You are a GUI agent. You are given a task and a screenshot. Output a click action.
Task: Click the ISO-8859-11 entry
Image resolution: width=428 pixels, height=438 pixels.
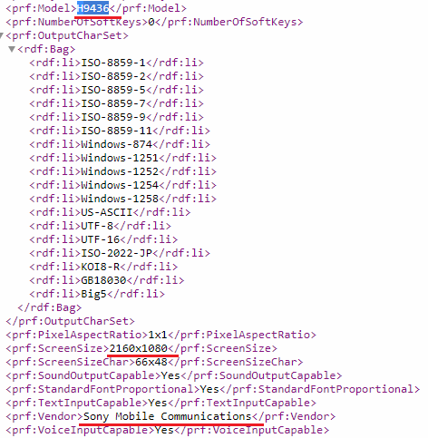click(x=116, y=131)
